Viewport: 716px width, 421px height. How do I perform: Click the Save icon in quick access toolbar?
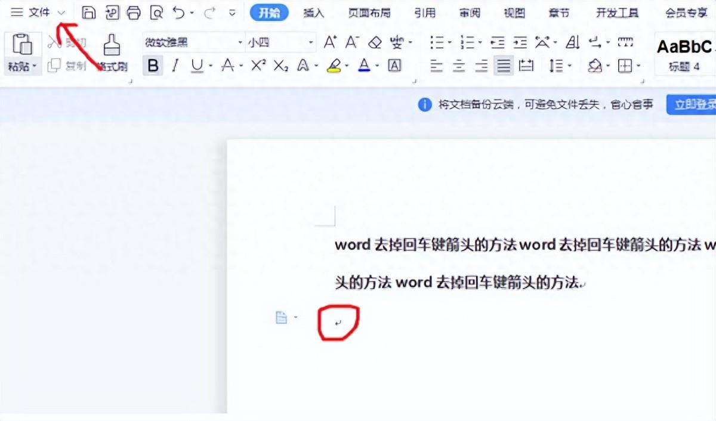pos(88,13)
